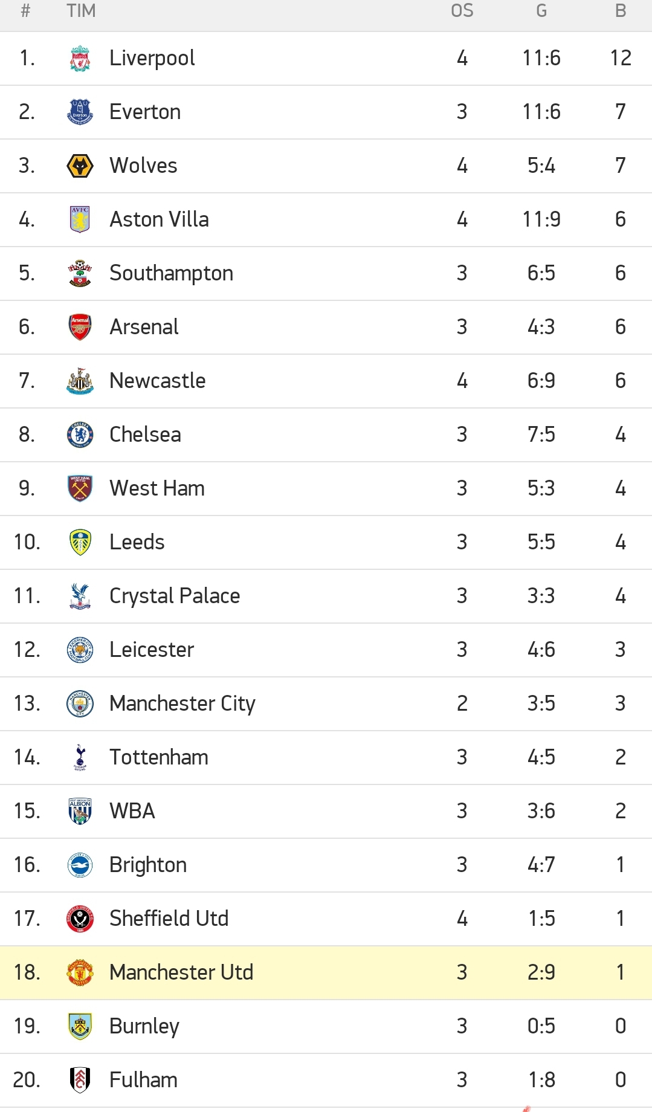
Task: Tap the Aston Villa crest
Action: (x=80, y=219)
